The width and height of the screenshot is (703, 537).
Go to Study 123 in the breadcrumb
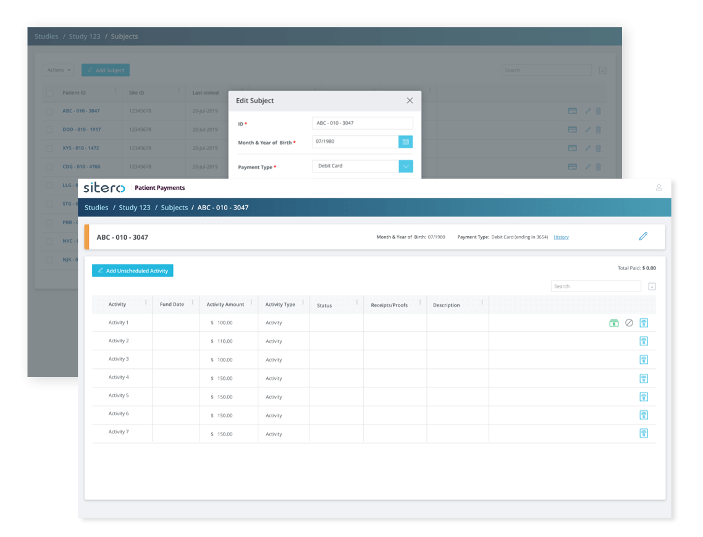135,208
